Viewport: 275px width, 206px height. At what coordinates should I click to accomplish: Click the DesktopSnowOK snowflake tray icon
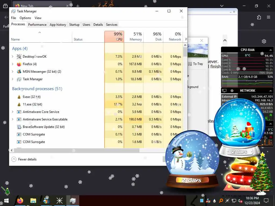(227, 201)
